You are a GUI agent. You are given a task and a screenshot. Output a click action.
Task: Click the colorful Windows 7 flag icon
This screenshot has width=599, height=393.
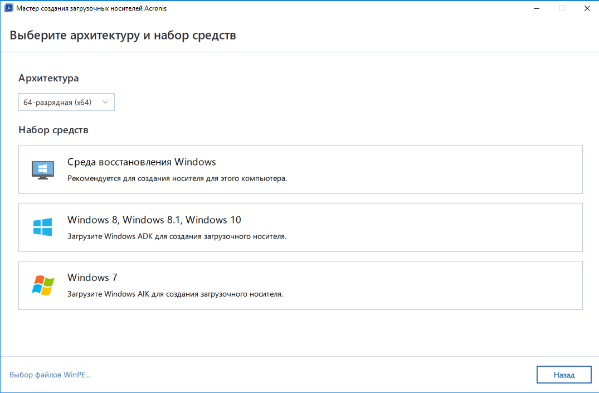43,285
